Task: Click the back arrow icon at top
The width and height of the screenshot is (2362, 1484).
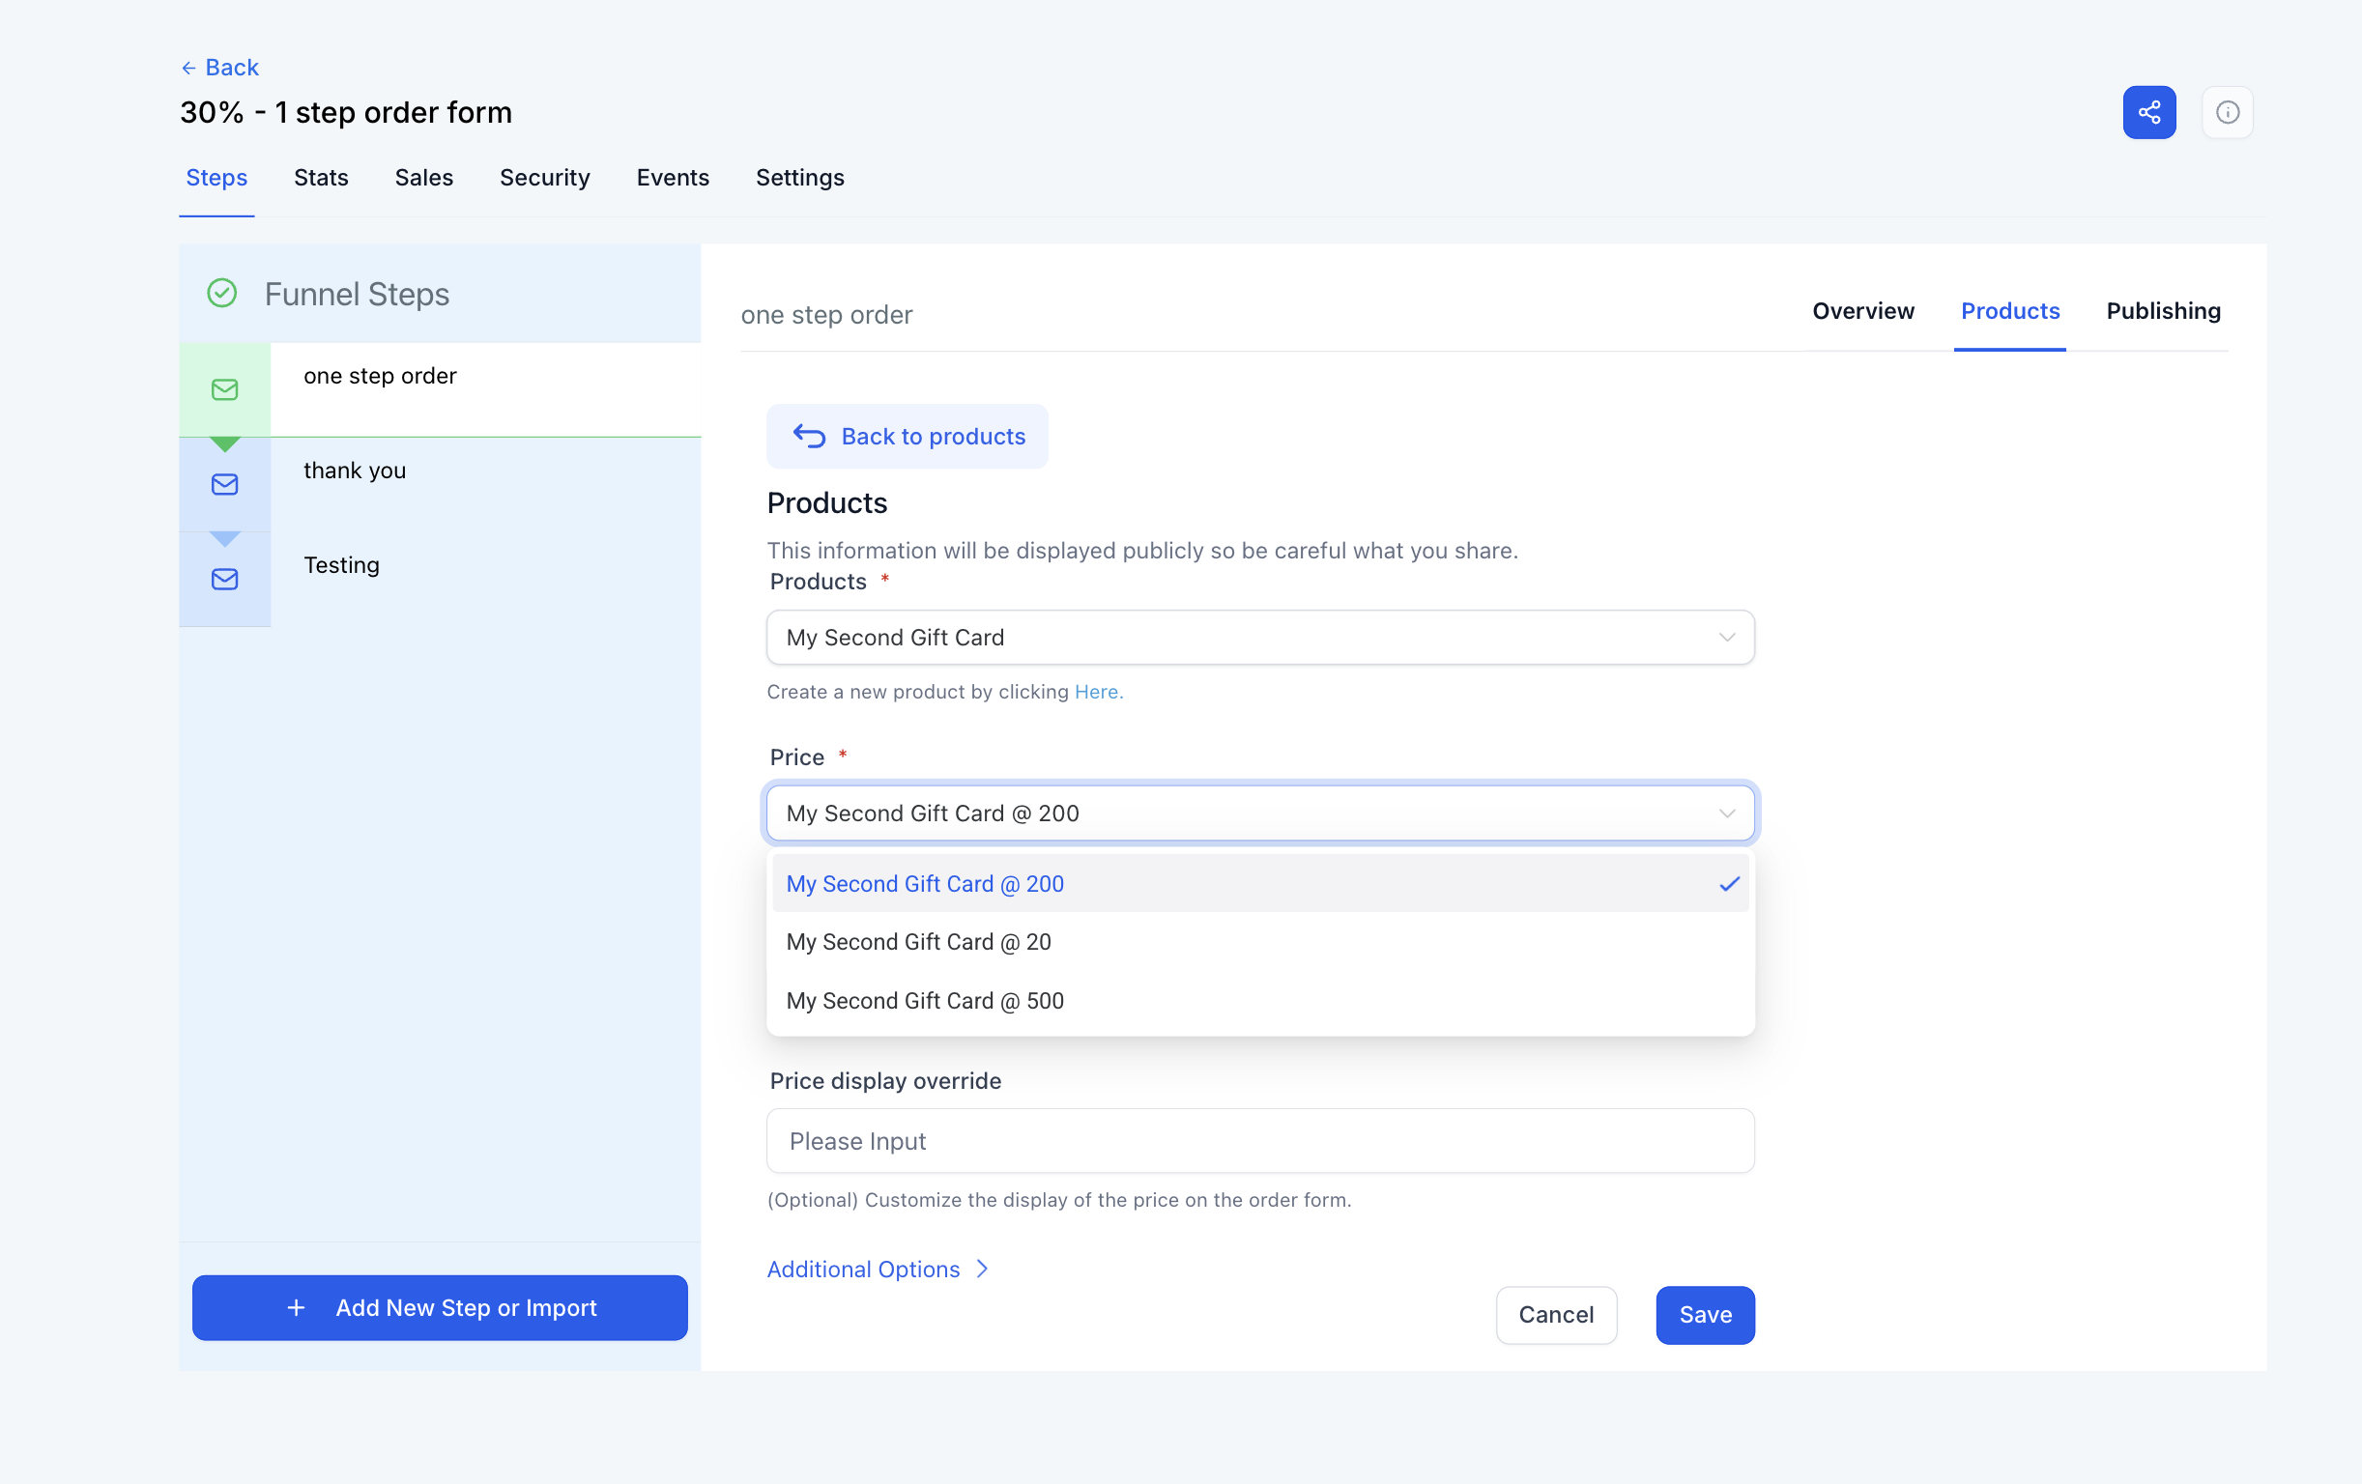Action: [188, 68]
